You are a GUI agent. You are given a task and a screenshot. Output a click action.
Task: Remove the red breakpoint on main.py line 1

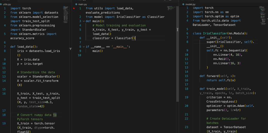tap(74, 8)
